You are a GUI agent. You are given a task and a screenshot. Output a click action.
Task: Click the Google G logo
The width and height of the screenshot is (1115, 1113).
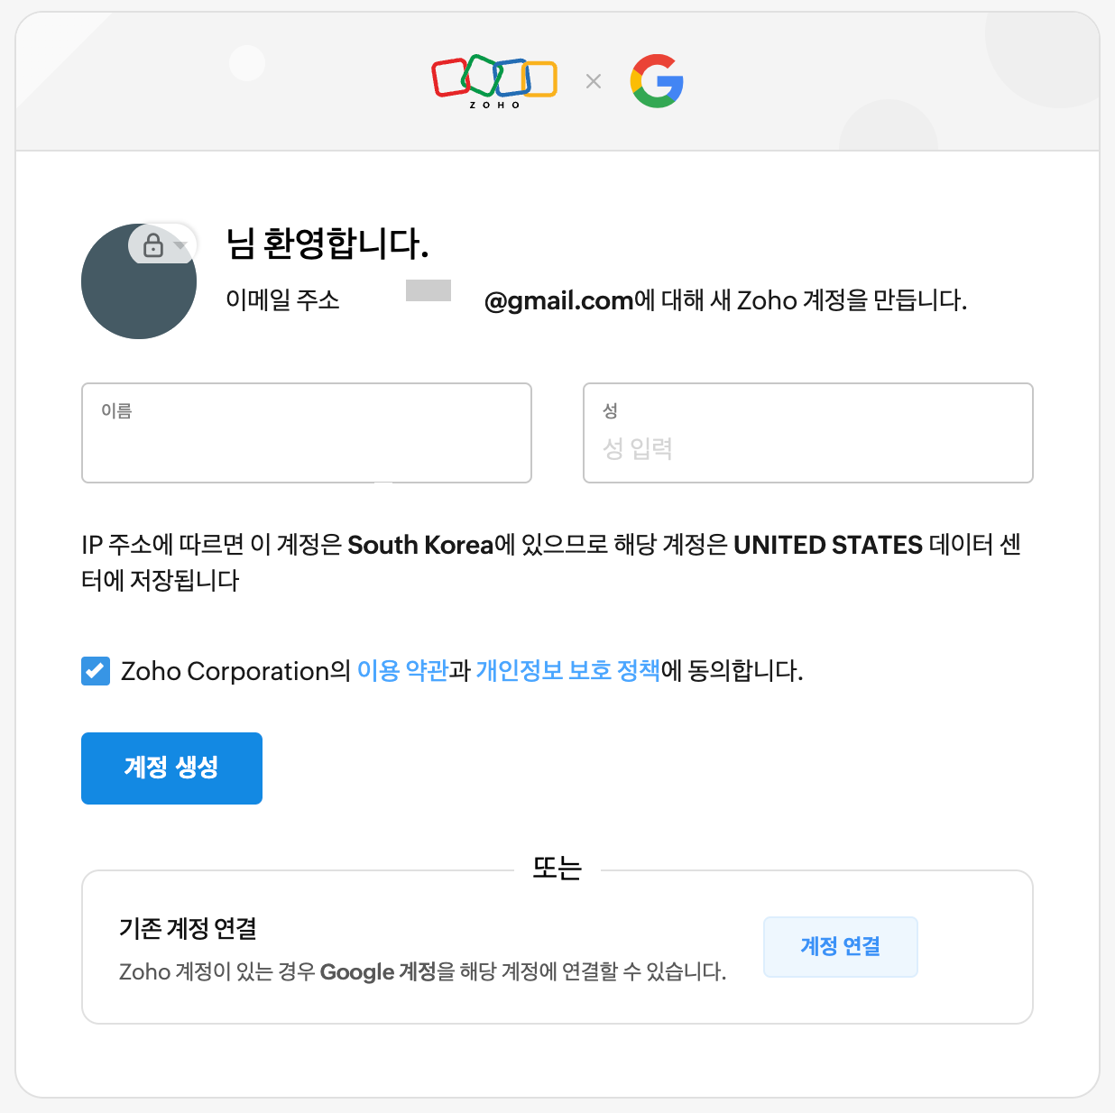tap(657, 81)
